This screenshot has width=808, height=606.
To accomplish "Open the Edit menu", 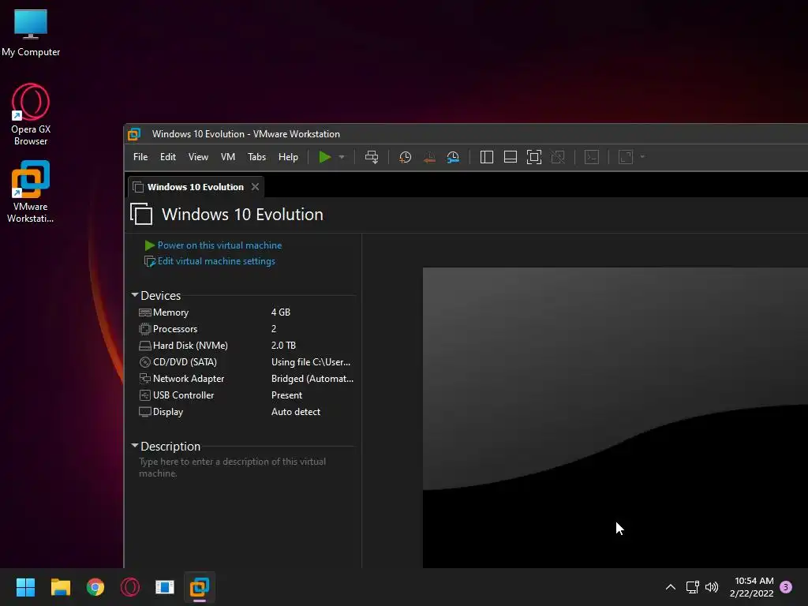I will click(x=167, y=157).
